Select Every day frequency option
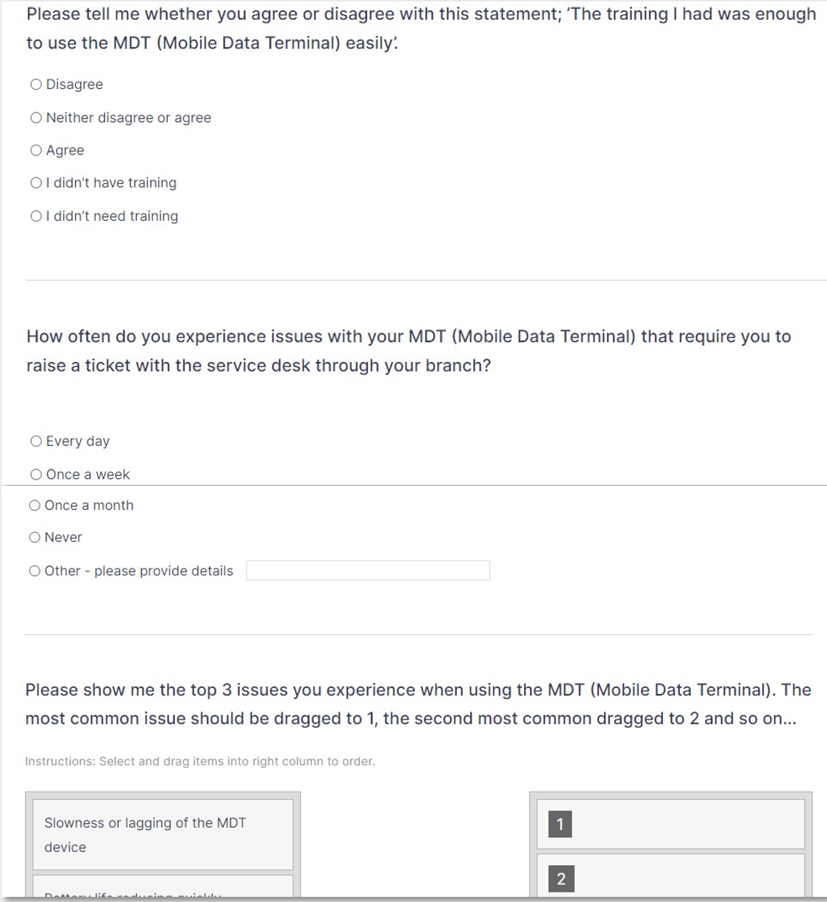 36,441
